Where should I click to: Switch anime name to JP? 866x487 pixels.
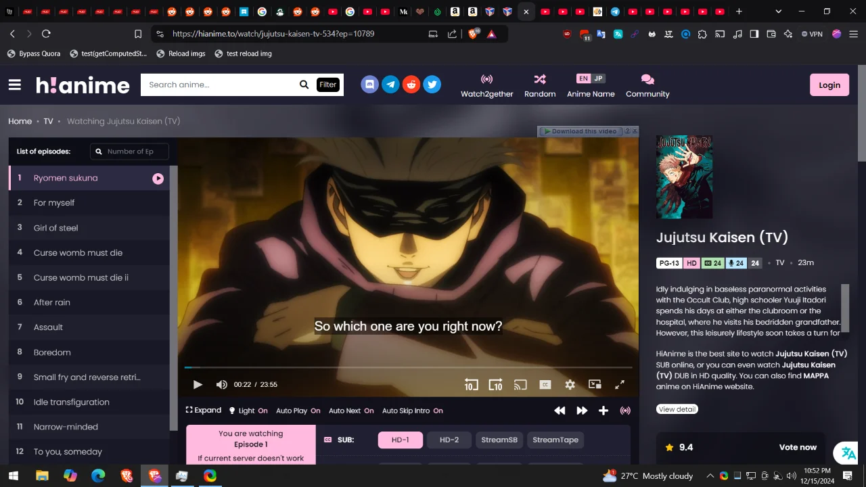tap(598, 78)
